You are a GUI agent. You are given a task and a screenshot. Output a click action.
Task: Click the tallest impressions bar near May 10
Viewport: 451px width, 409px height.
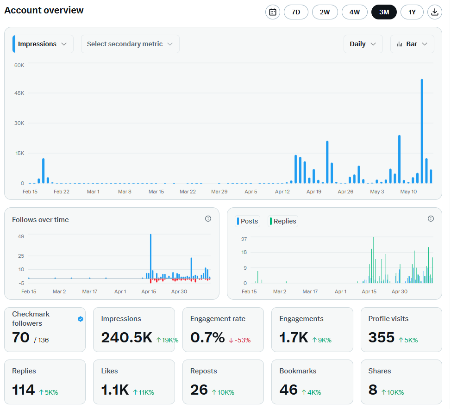click(x=422, y=131)
